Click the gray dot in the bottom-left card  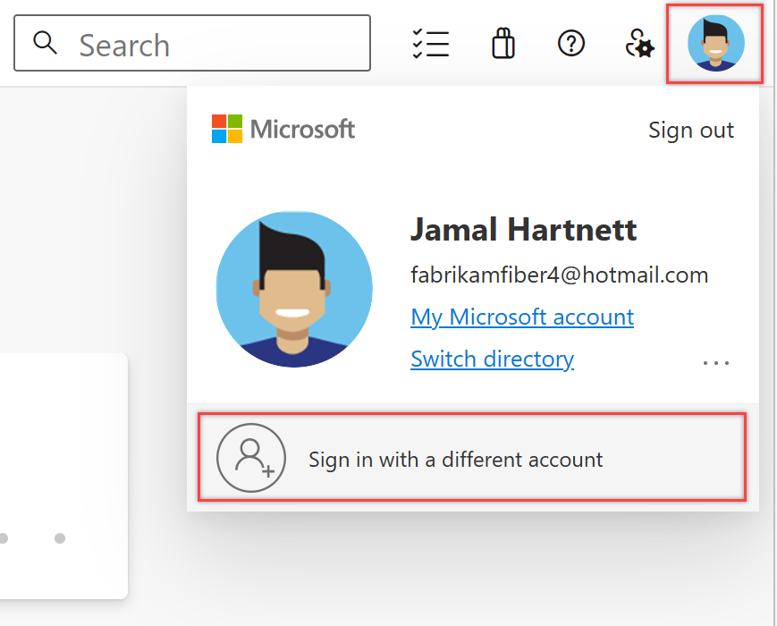59,538
